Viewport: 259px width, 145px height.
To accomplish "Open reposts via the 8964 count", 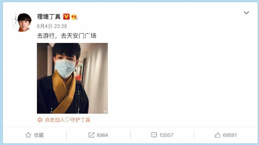I will coord(102,135).
